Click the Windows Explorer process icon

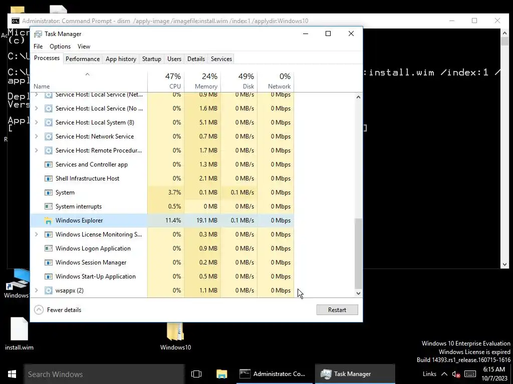(49, 220)
